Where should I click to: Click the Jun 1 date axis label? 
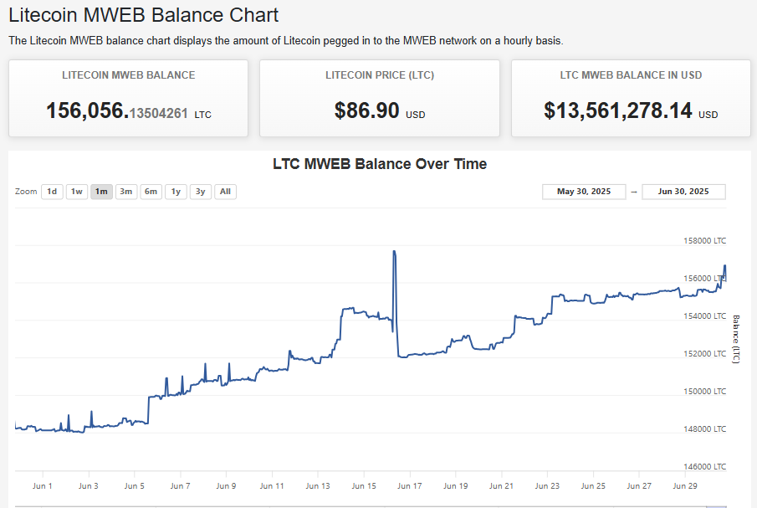(43, 486)
